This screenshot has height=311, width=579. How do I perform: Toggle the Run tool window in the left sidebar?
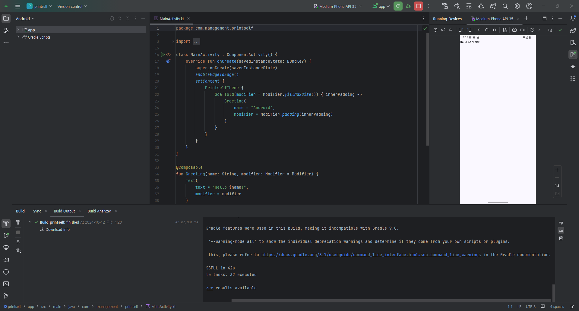coord(6,236)
